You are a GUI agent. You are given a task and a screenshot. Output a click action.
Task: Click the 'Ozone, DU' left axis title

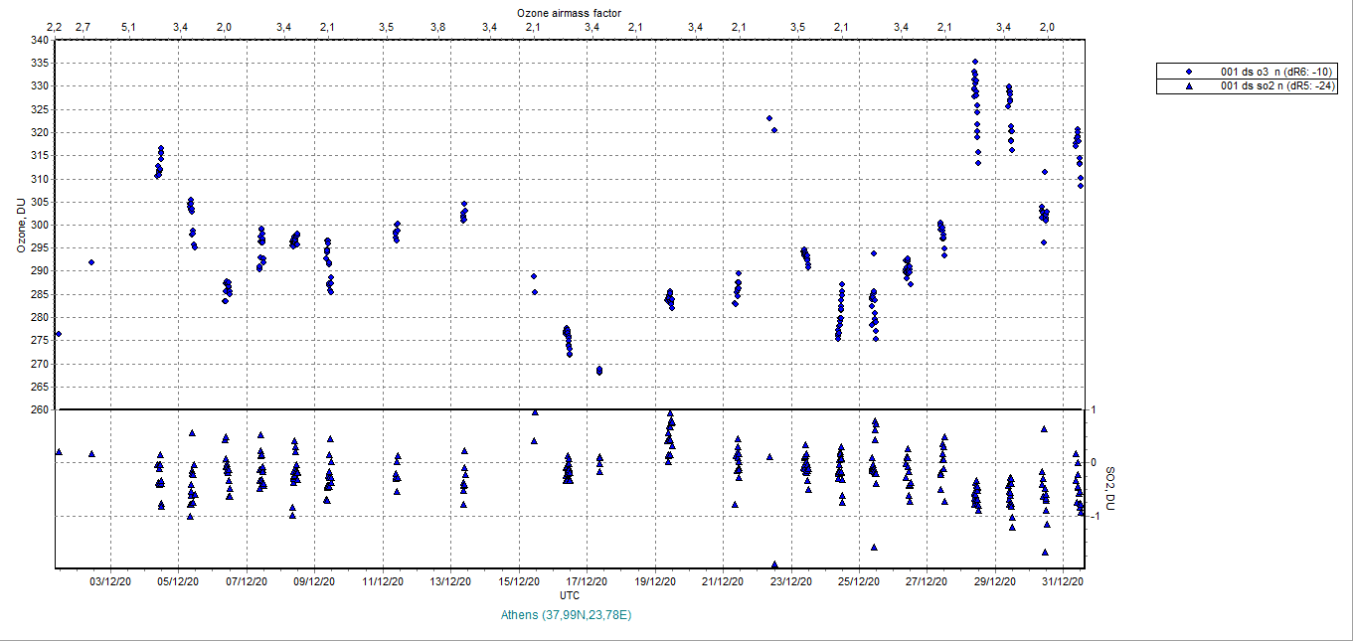(21, 225)
